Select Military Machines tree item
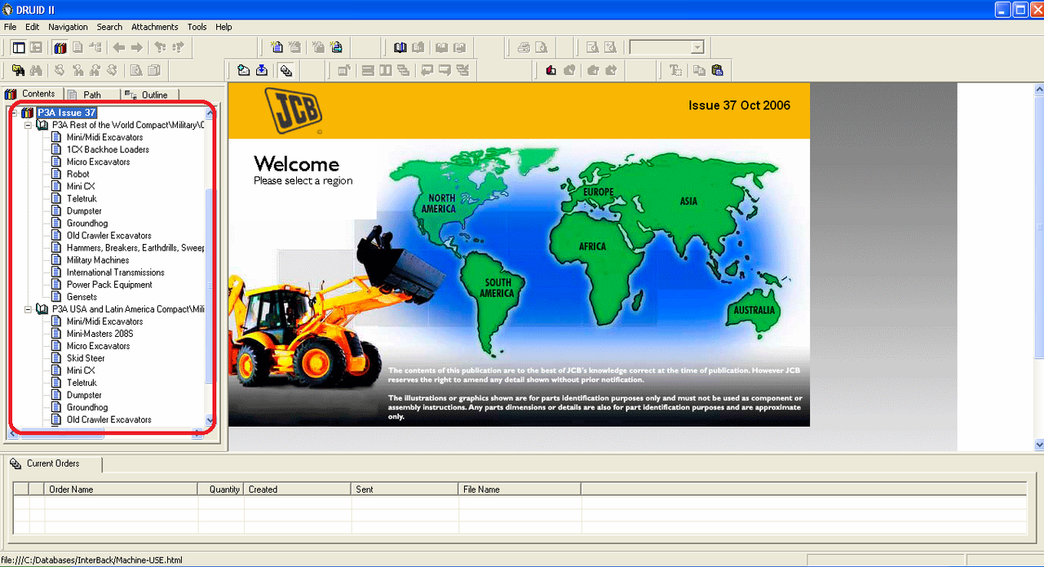Screen dimensions: 1044x567 98,260
